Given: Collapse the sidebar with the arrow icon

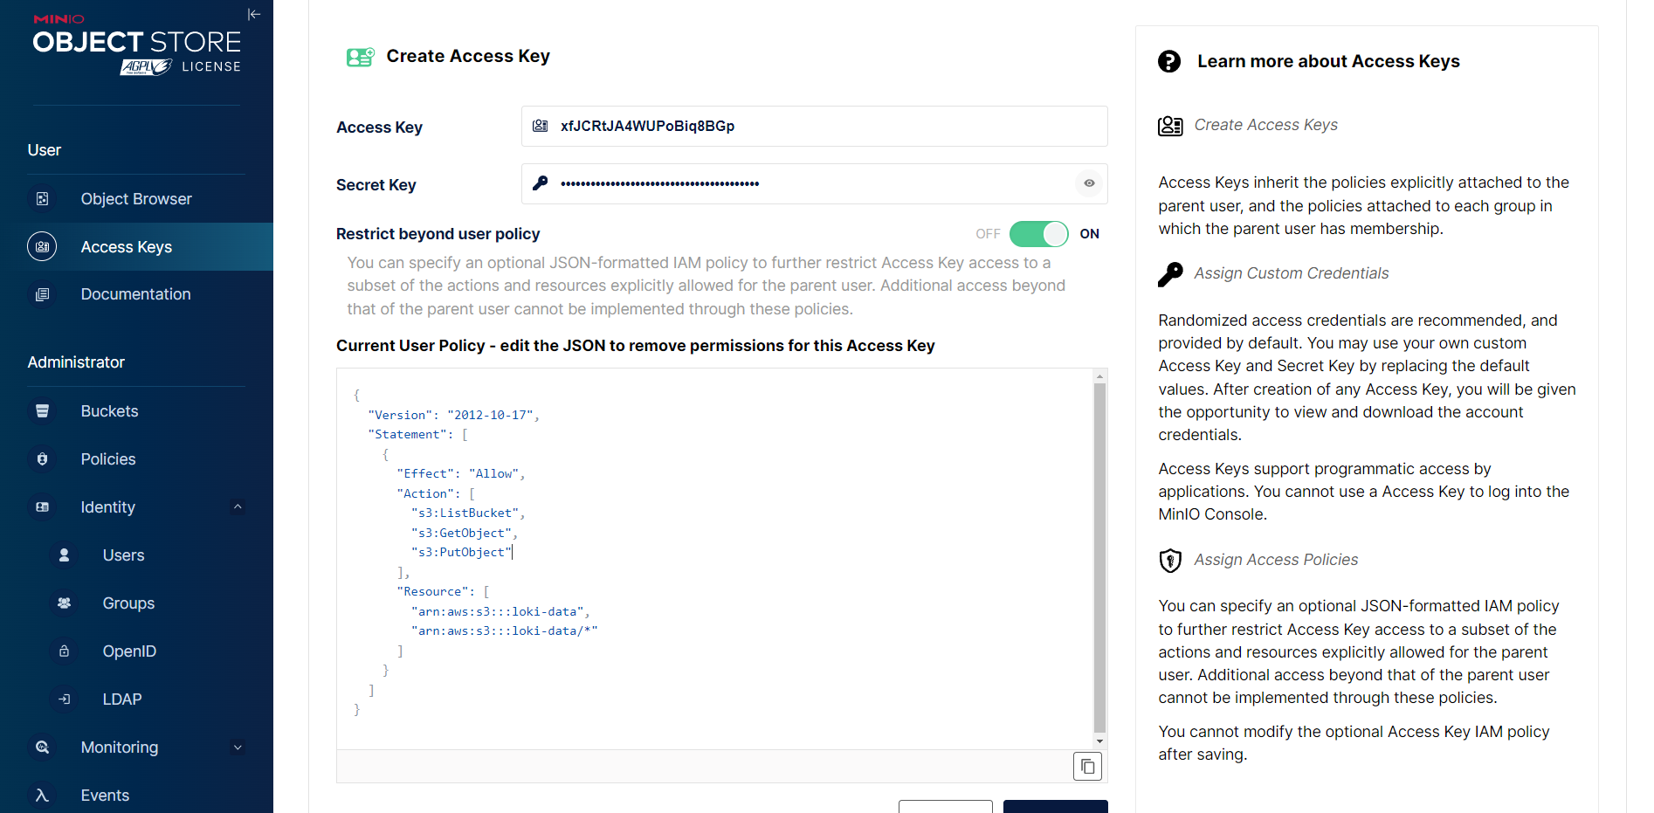Looking at the screenshot, I should pos(254,14).
